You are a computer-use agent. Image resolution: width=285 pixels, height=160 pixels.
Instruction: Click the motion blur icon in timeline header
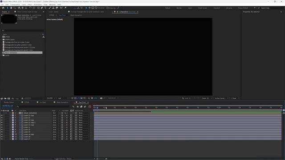(85, 107)
